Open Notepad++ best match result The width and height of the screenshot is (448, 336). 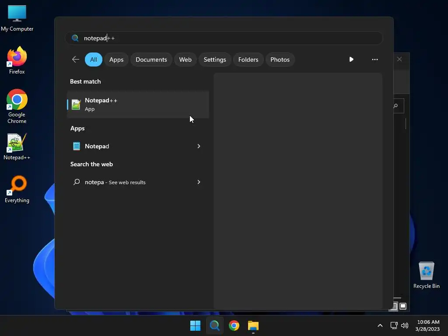[x=138, y=105]
